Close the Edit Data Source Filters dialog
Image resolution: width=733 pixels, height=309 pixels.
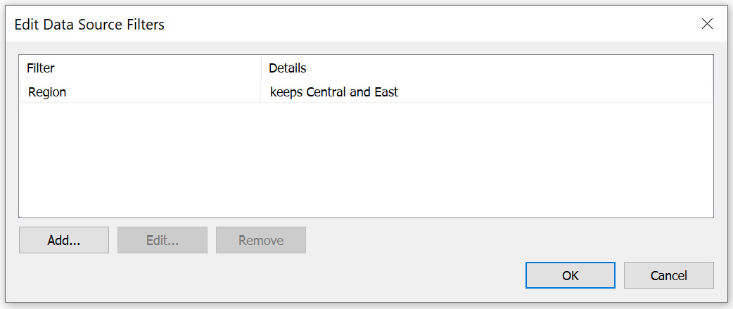click(707, 24)
